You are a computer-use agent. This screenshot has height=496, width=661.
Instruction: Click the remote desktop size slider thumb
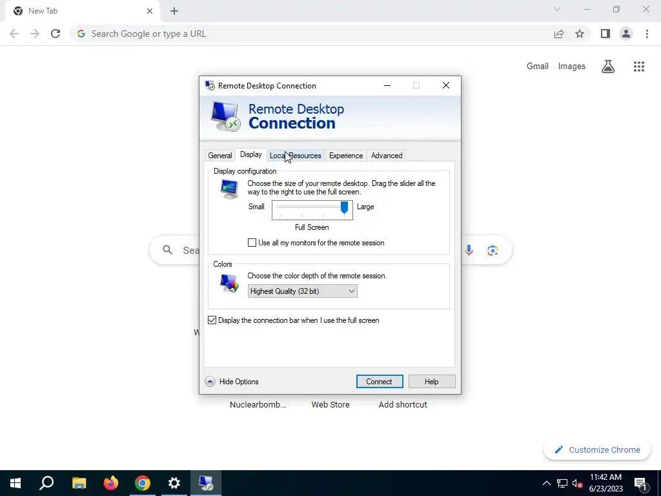(x=345, y=207)
